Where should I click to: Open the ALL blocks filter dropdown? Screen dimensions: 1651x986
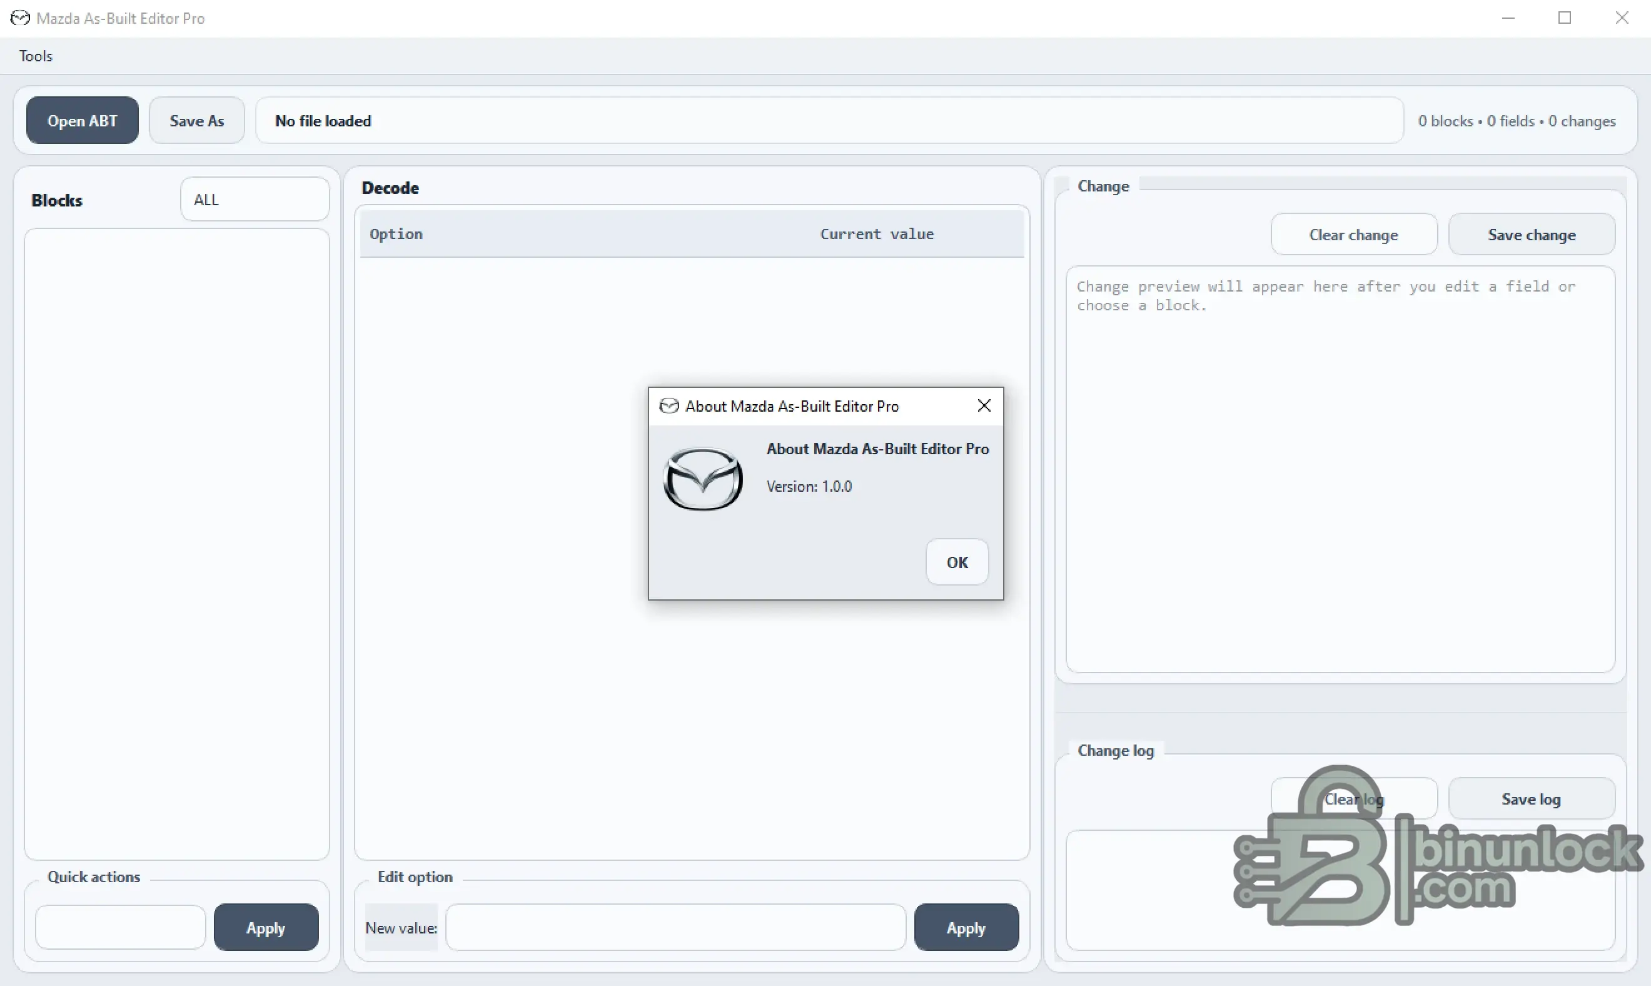point(255,200)
